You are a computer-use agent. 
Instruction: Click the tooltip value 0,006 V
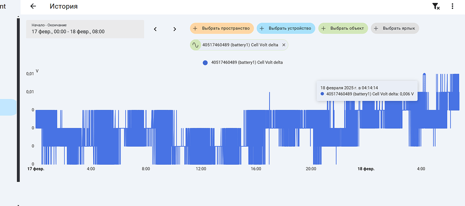coord(406,94)
